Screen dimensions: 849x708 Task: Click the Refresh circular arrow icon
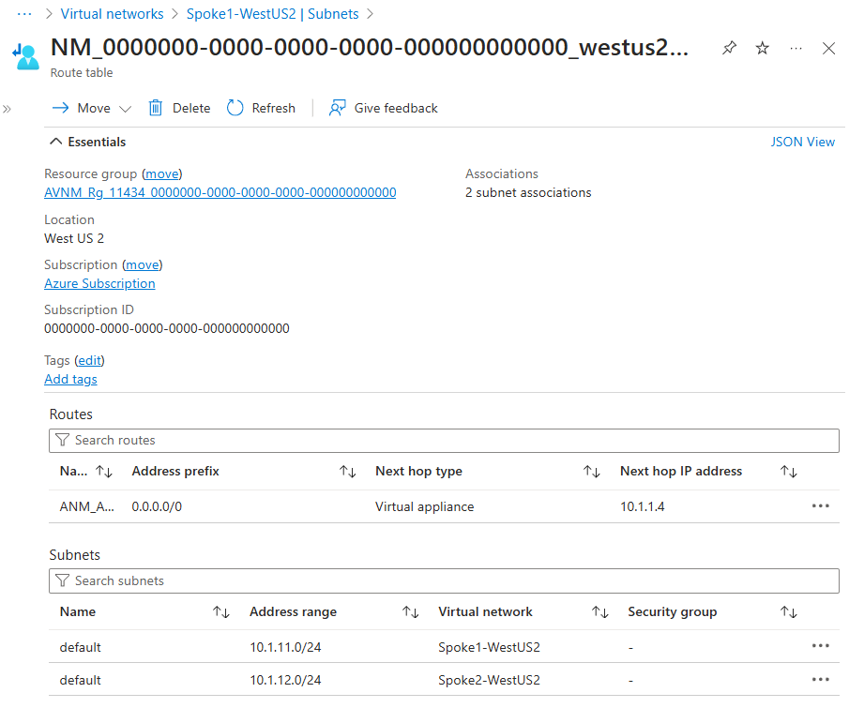point(235,108)
